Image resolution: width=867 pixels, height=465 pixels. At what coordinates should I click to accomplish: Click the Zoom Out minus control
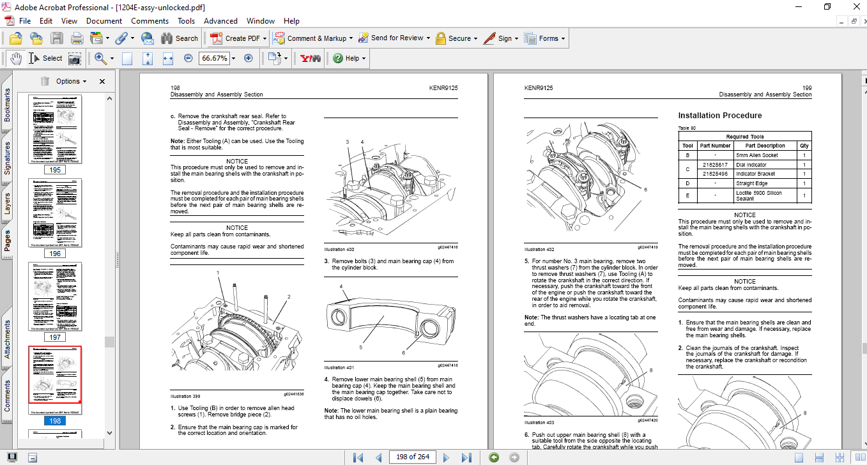tap(188, 58)
